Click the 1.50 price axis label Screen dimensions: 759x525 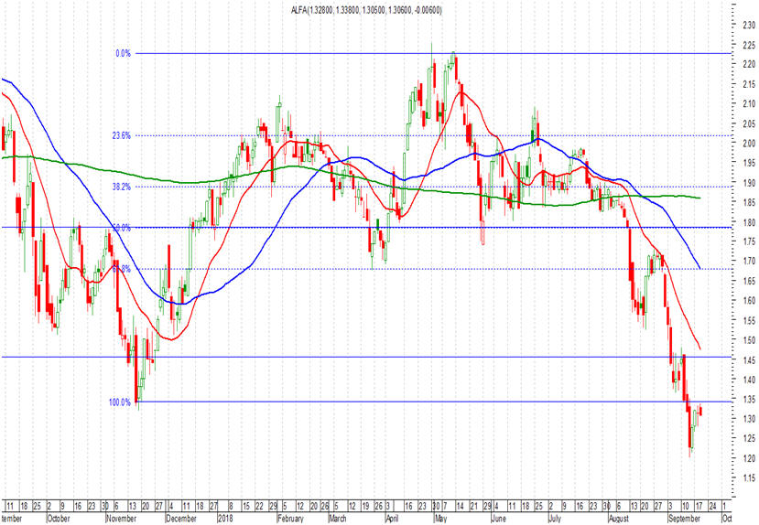(x=749, y=340)
